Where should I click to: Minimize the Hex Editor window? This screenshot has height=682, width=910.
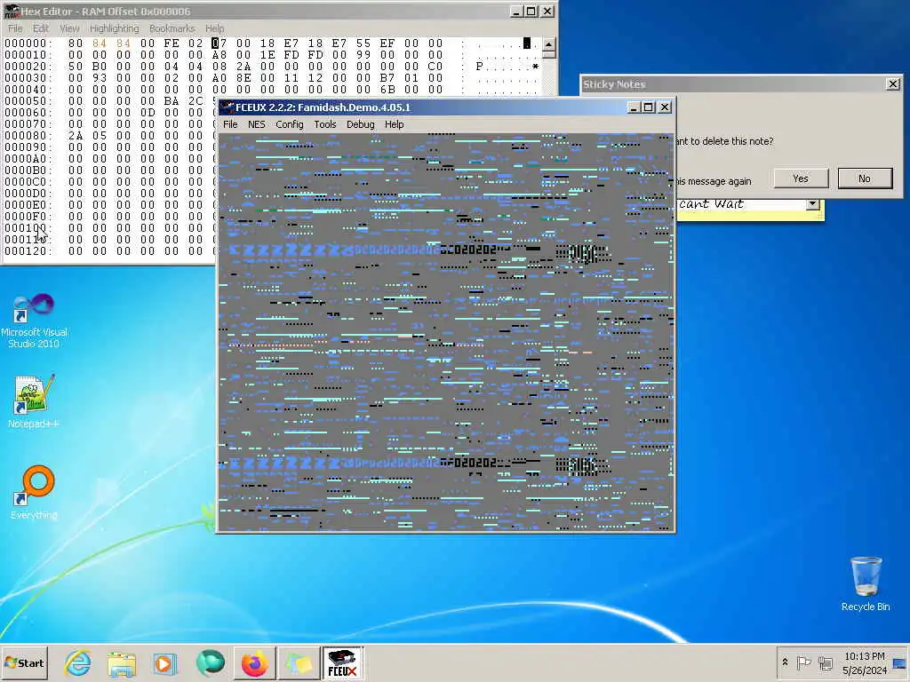click(x=516, y=11)
